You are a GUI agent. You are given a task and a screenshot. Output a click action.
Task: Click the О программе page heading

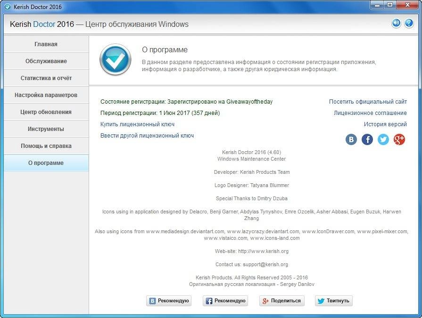(165, 50)
